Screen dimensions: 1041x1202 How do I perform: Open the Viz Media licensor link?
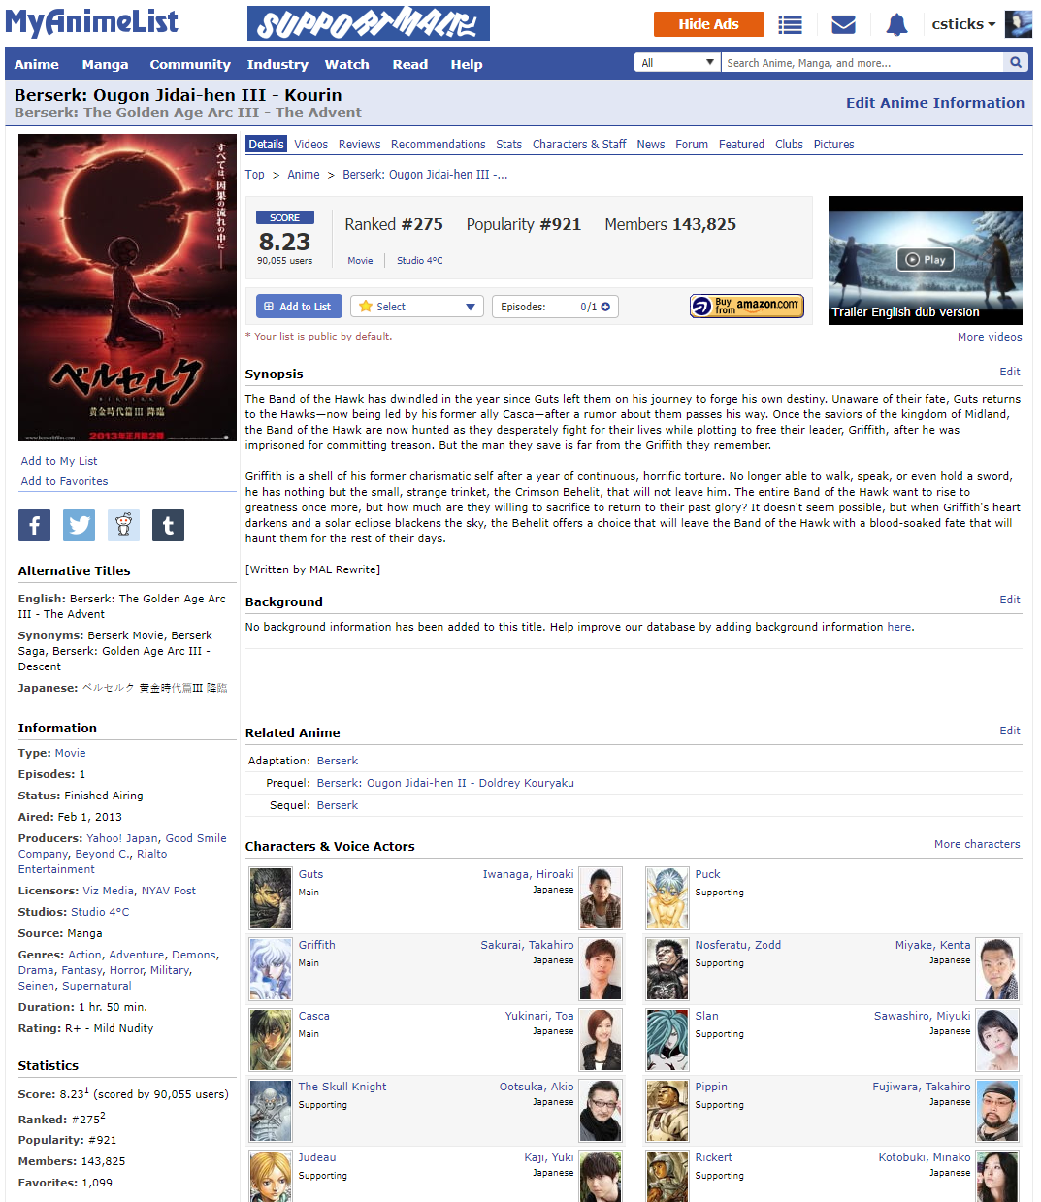click(x=109, y=891)
